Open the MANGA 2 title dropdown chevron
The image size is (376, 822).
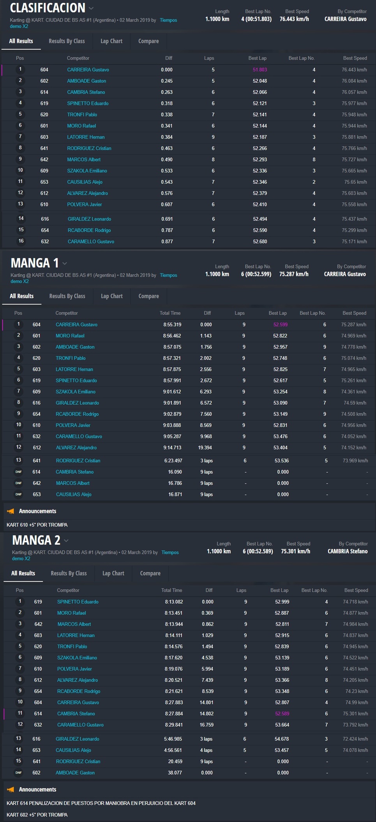[66, 541]
